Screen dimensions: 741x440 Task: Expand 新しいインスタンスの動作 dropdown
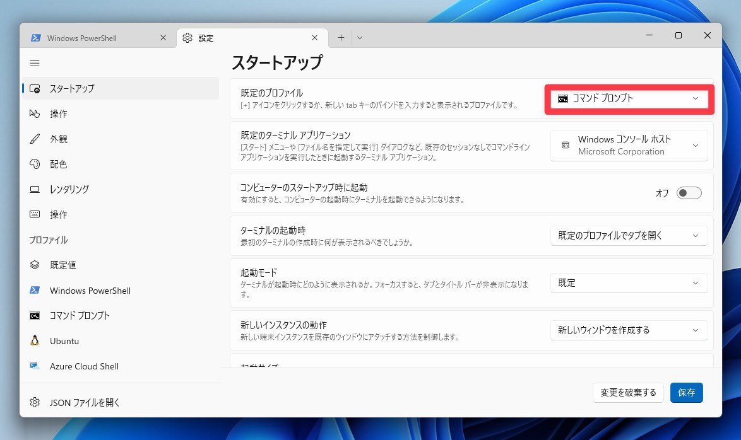[629, 330]
